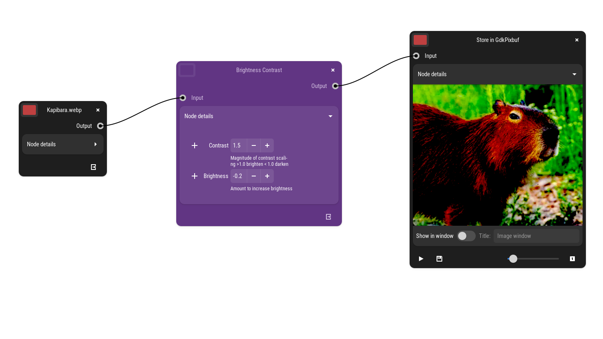Click the export icon in Kapibara.webp node
Screen dimensions: 603x339
pyautogui.click(x=93, y=167)
